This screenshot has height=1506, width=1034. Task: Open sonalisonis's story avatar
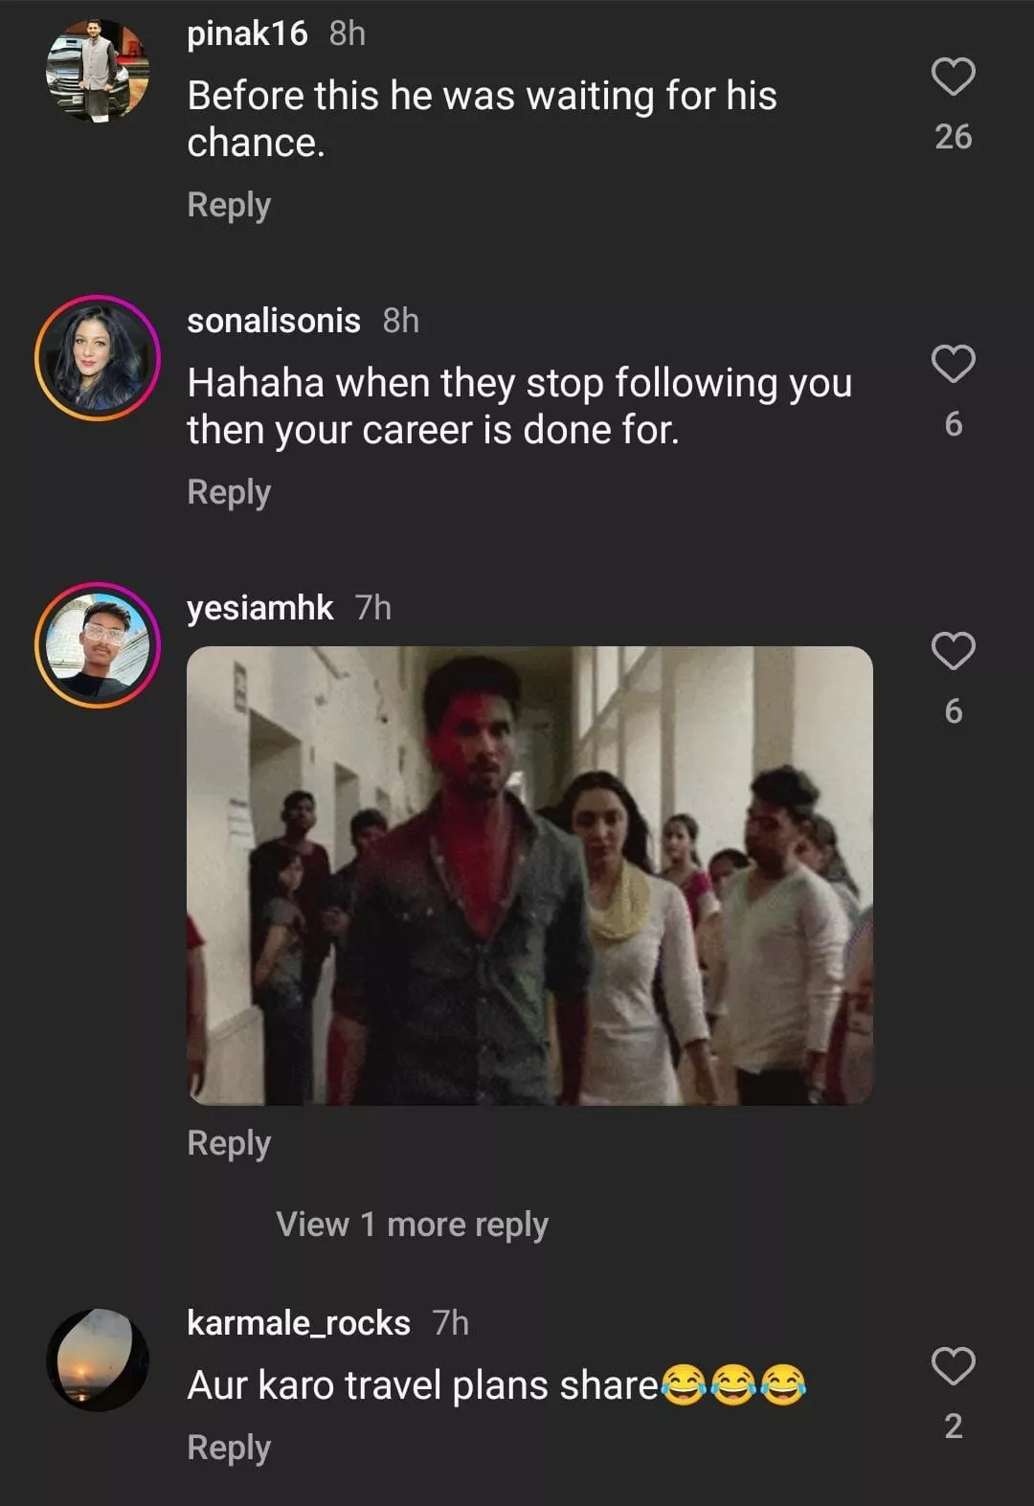(x=98, y=358)
